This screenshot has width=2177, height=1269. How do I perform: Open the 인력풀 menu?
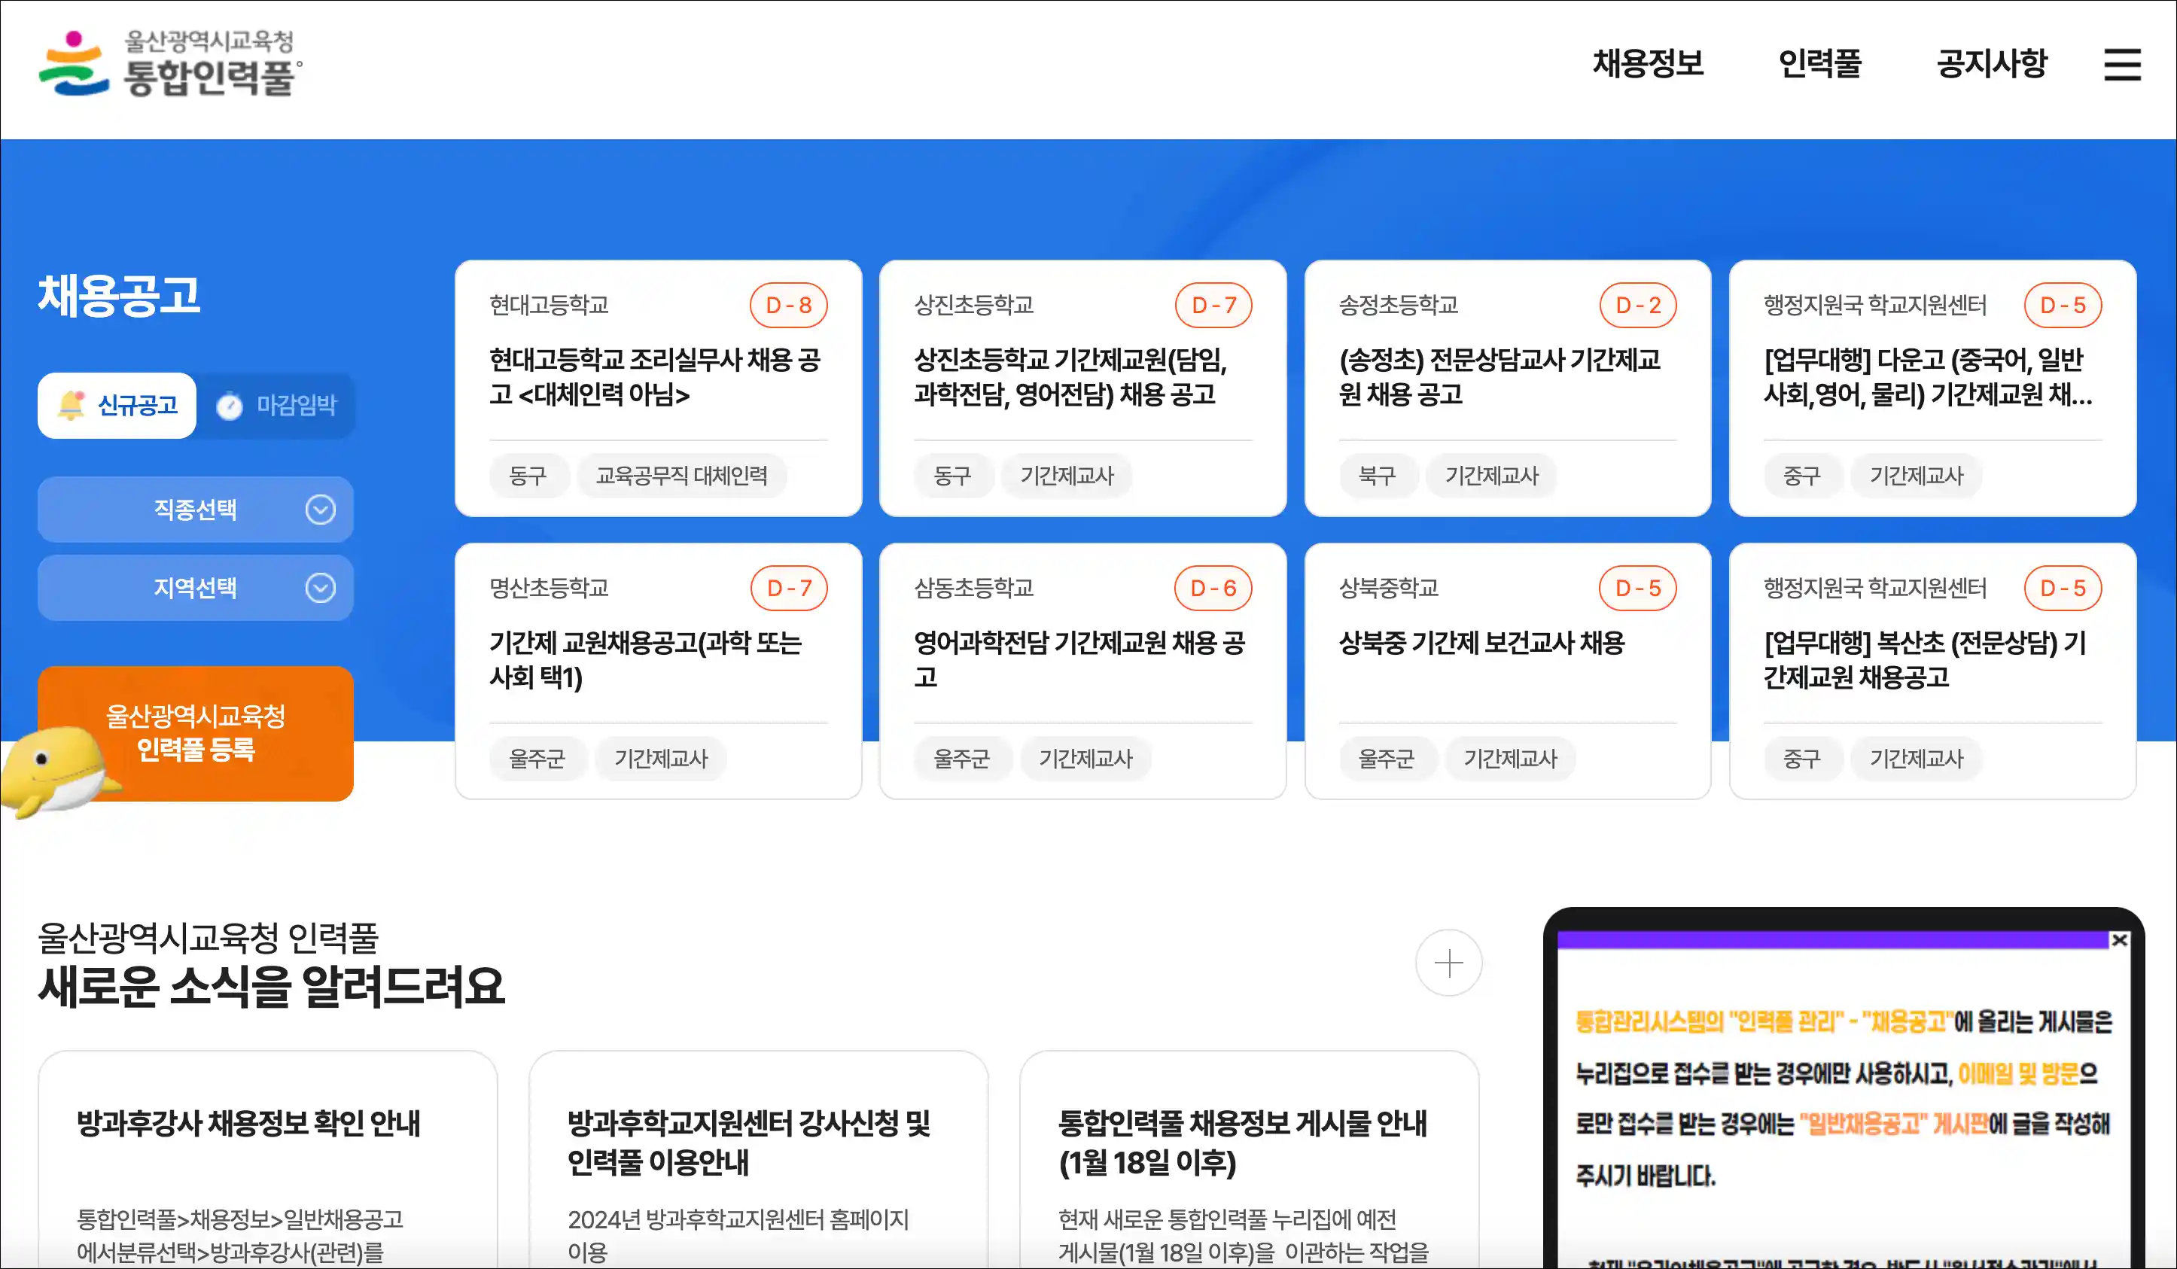[x=1819, y=64]
